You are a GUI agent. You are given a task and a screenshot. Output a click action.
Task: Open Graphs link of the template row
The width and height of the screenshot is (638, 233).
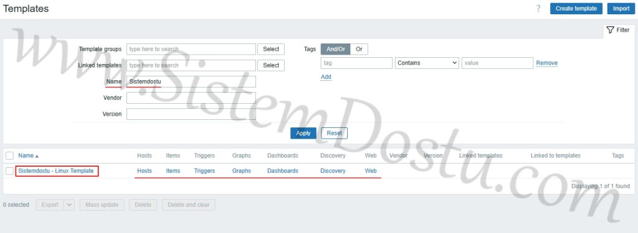pyautogui.click(x=242, y=171)
